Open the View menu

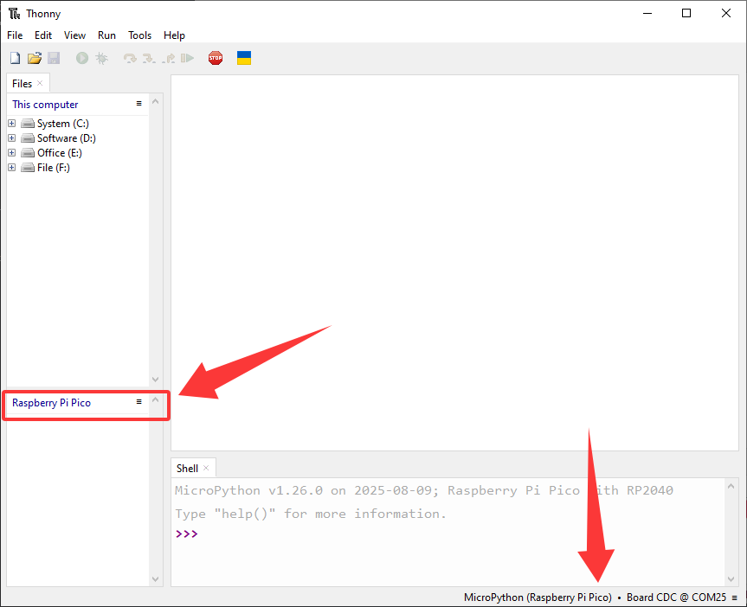(74, 35)
